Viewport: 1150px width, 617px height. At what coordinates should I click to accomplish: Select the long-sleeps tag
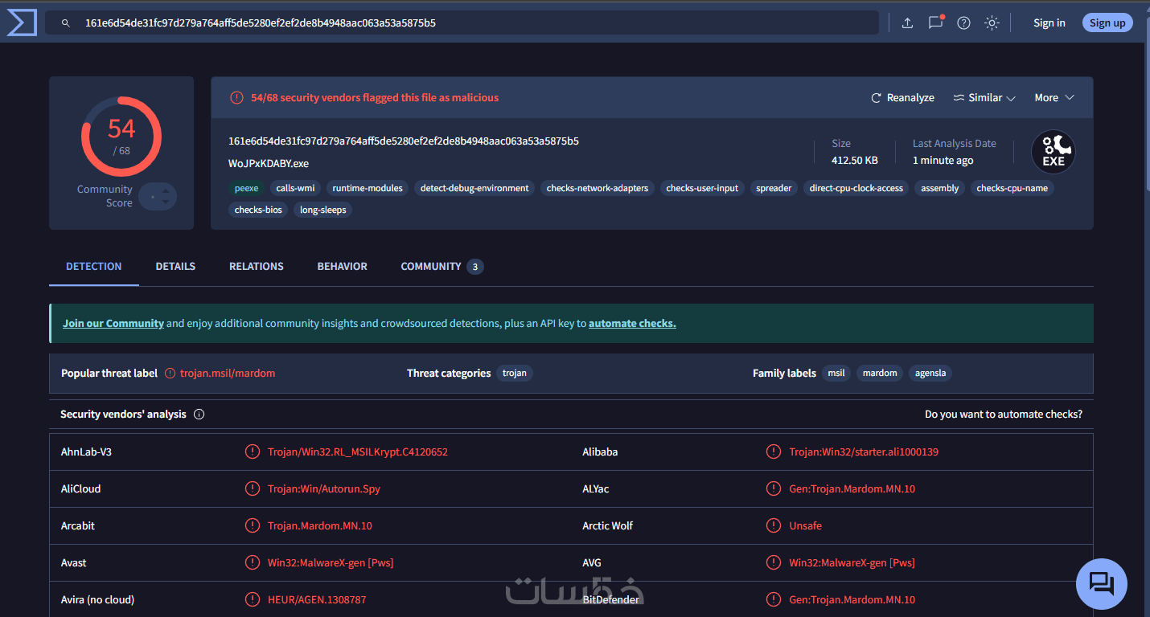pos(323,210)
